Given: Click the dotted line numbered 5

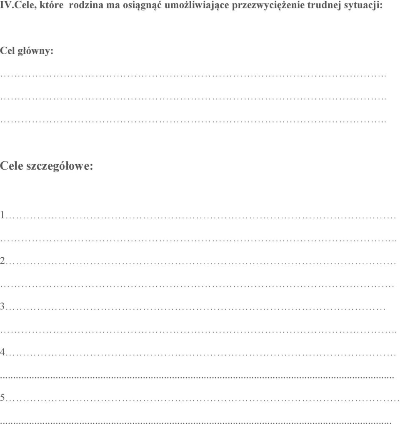Looking at the screenshot, I should [x=200, y=398].
